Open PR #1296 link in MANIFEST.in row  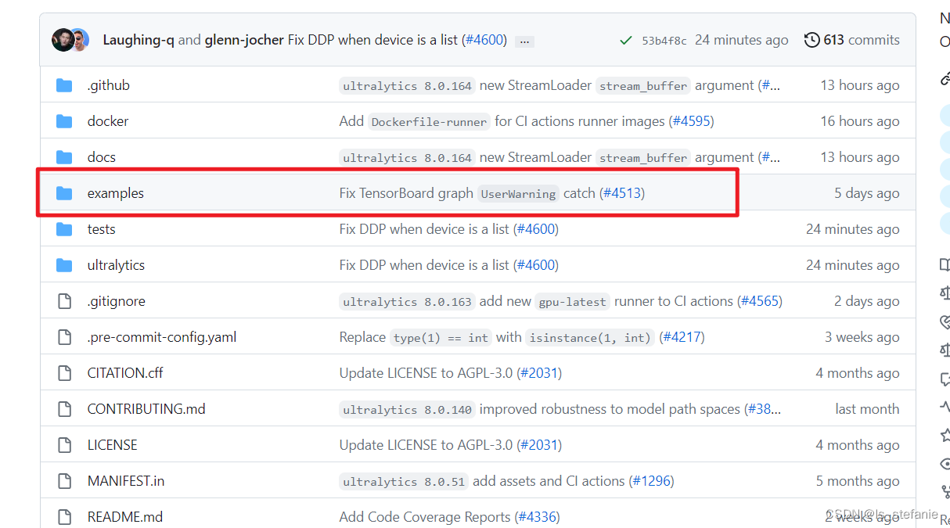coord(651,481)
